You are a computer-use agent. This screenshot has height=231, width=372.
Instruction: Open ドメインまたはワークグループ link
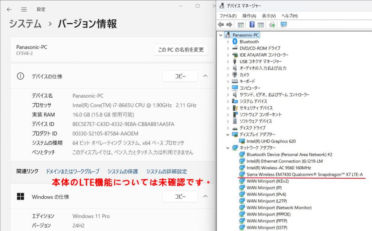tap(73, 171)
